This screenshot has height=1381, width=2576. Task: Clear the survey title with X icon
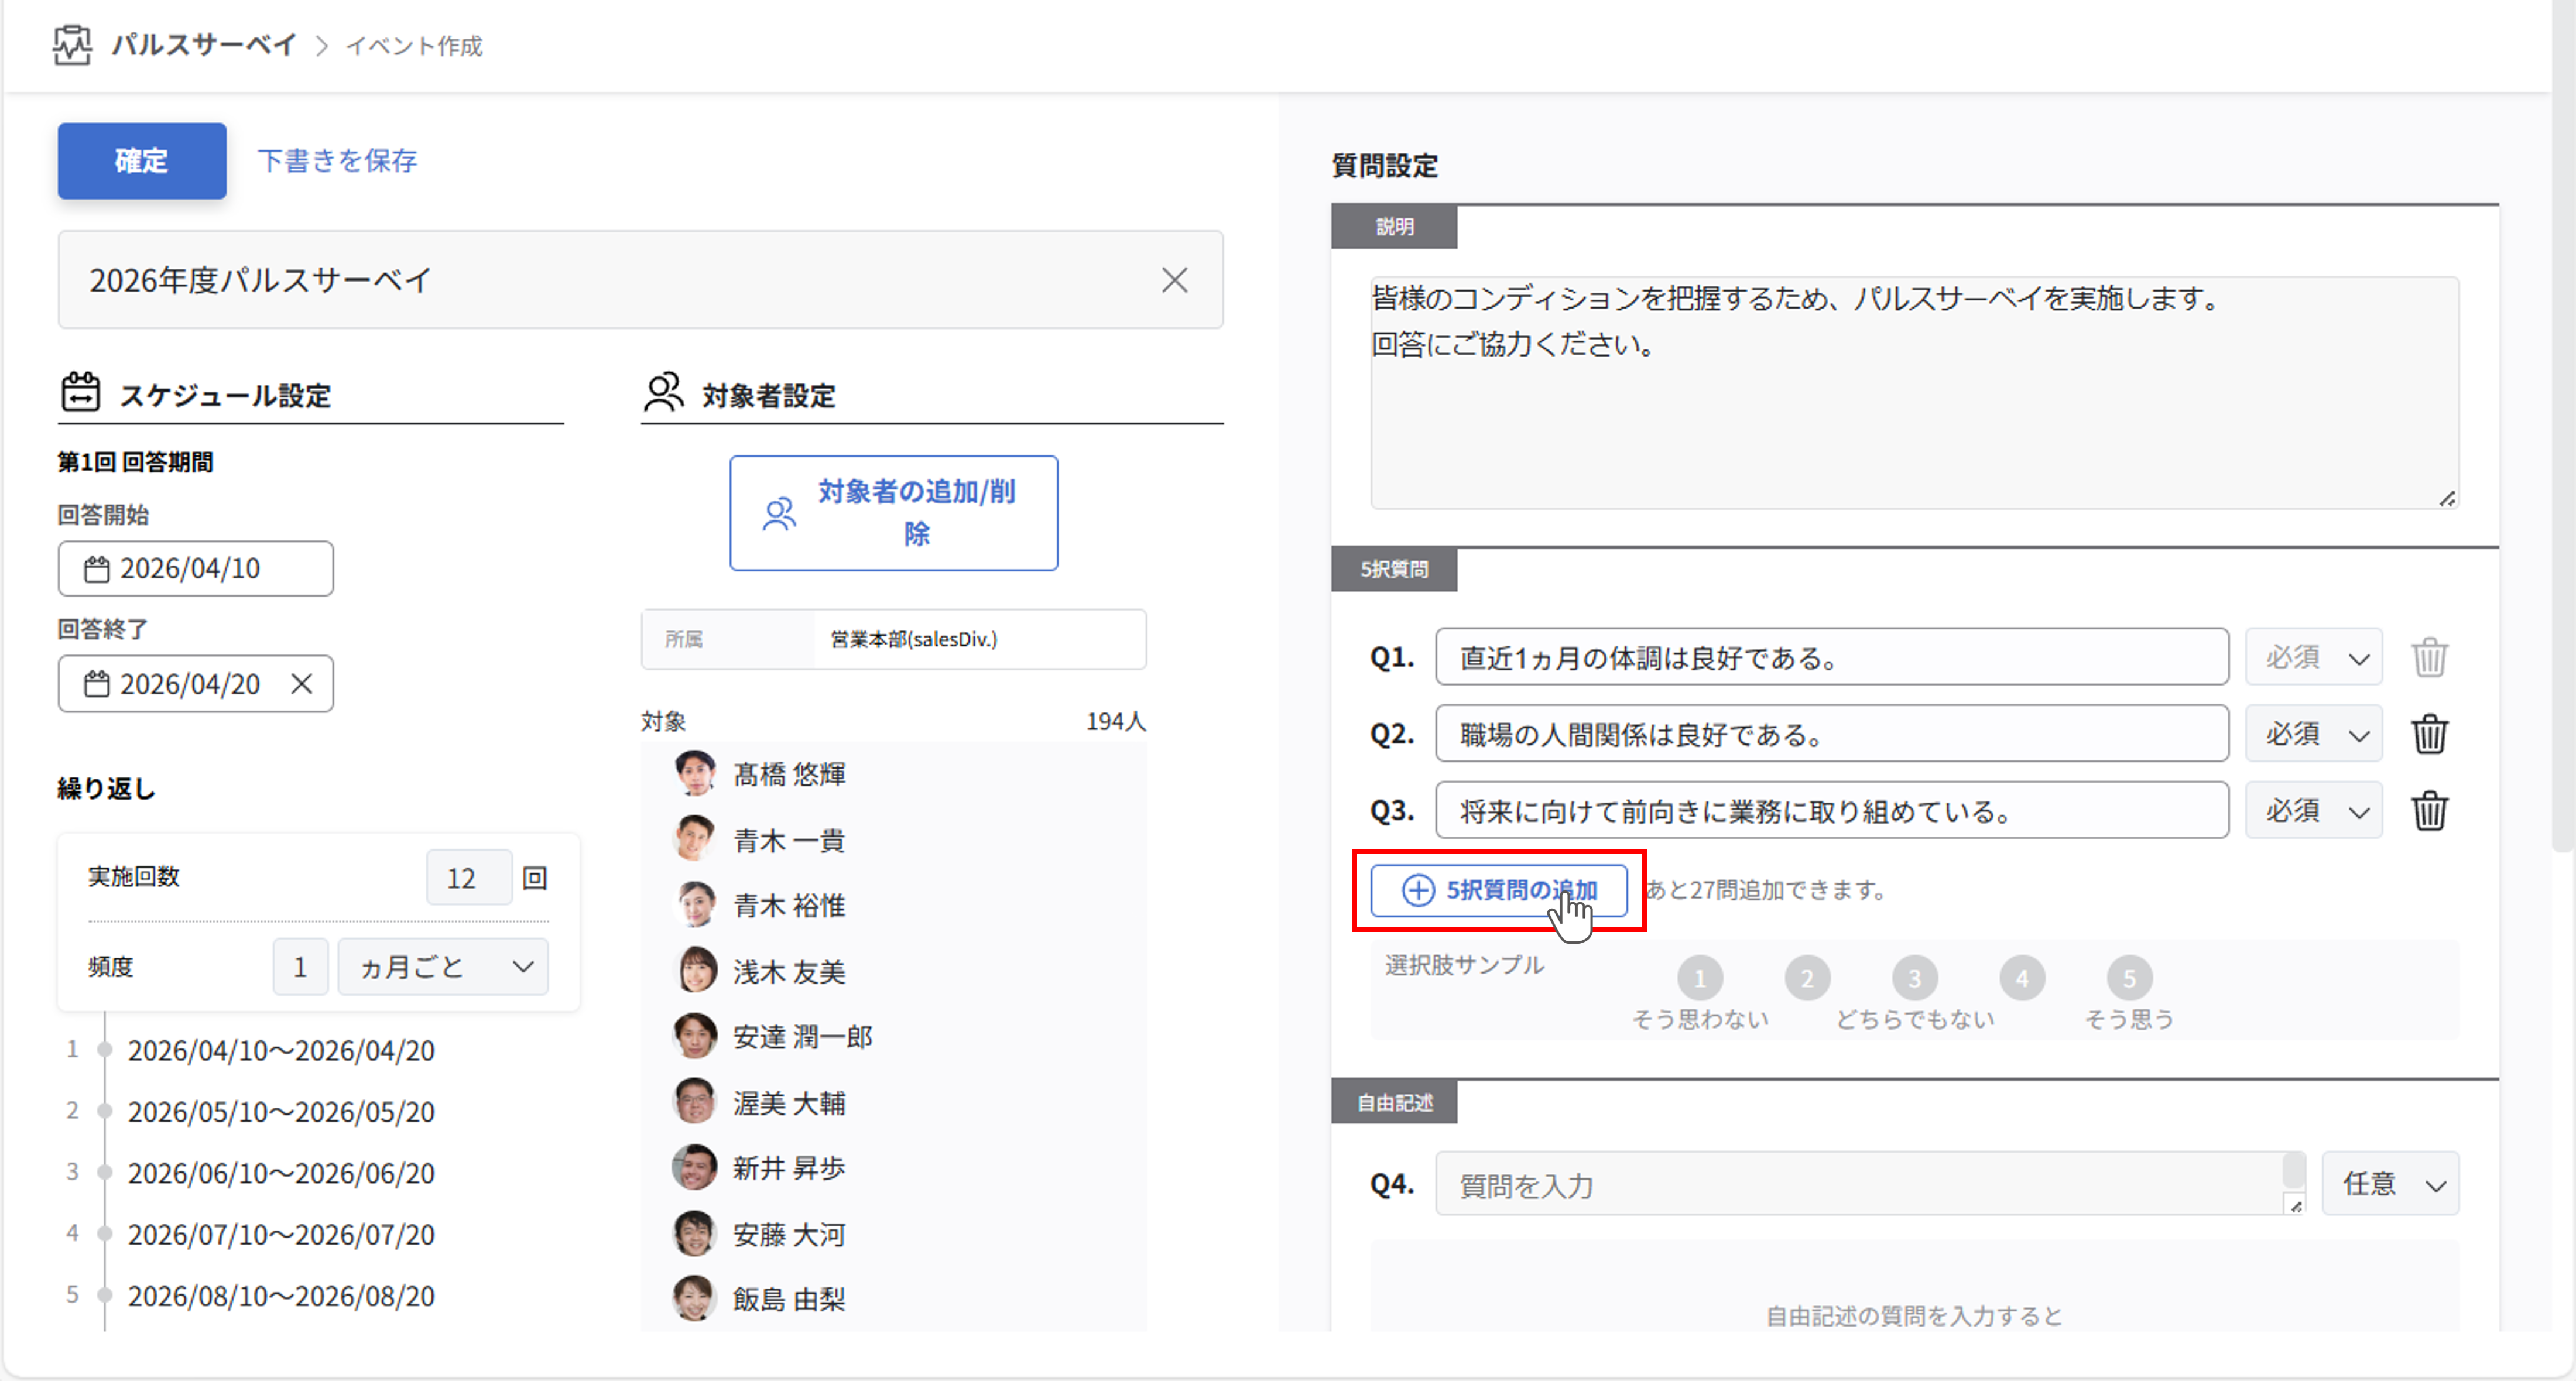[1174, 280]
